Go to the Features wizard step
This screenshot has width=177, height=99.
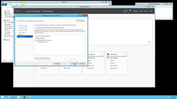(x=21, y=34)
